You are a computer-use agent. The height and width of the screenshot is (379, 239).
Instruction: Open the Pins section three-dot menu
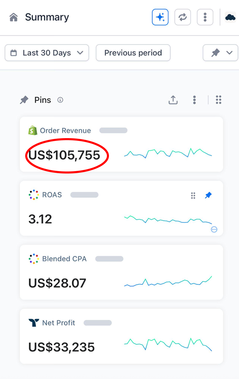click(194, 100)
